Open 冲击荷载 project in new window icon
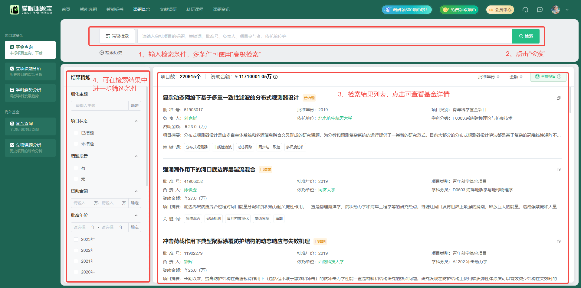Screen dimensions: 581x288 tap(559, 241)
